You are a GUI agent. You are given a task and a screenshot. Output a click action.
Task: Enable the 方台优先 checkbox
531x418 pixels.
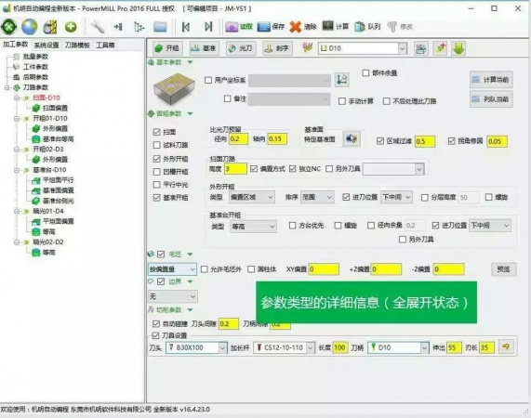[293, 225]
